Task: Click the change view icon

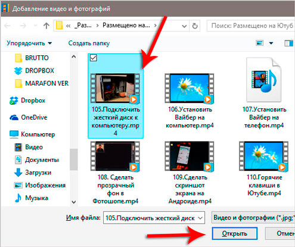Action: [259, 43]
